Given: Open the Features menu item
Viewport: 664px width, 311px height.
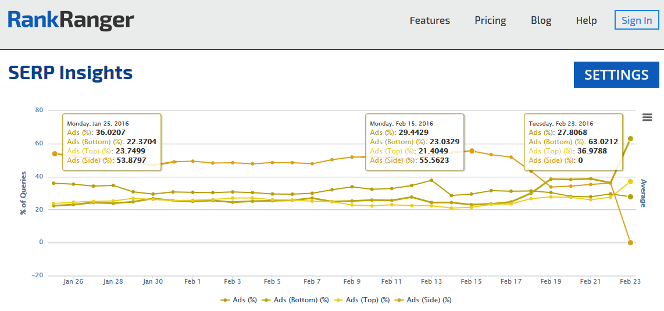Looking at the screenshot, I should pyautogui.click(x=430, y=20).
